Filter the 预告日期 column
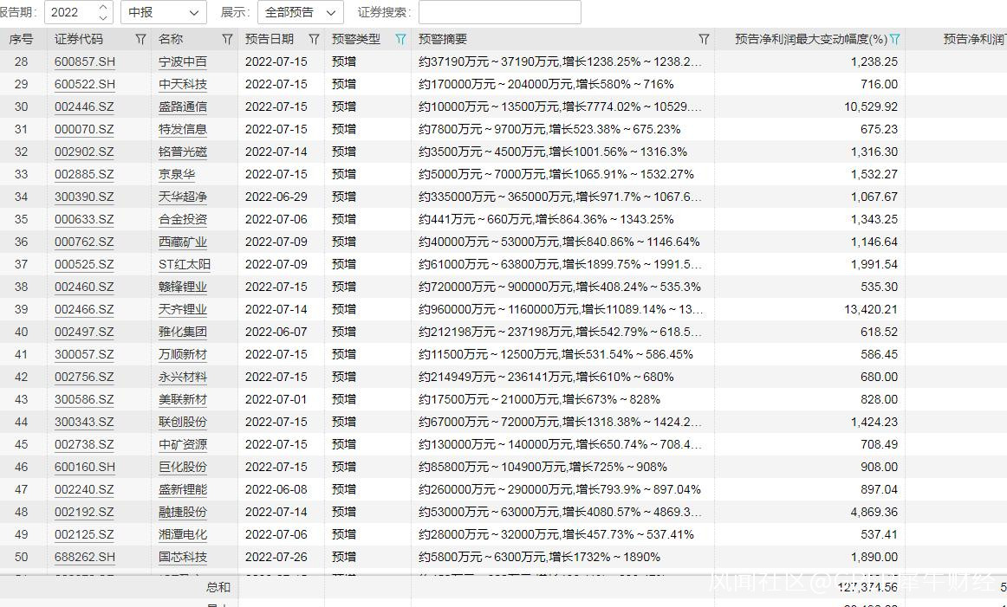The width and height of the screenshot is (1007, 607). click(x=314, y=39)
